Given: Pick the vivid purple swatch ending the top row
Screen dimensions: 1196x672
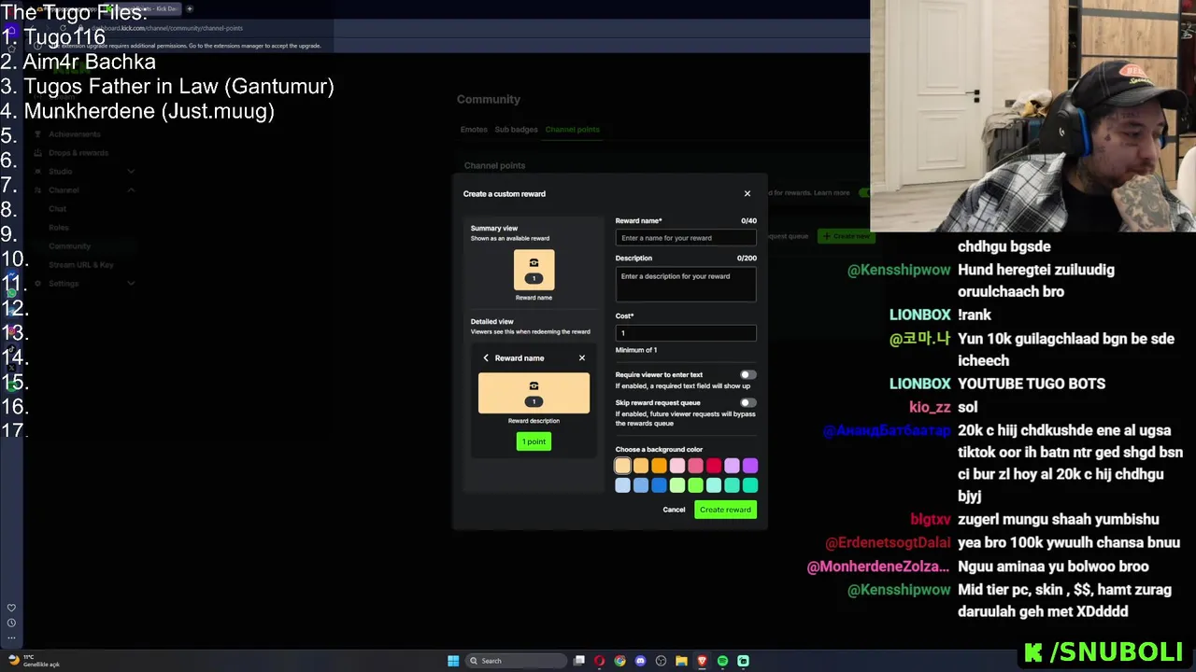Looking at the screenshot, I should click(750, 466).
